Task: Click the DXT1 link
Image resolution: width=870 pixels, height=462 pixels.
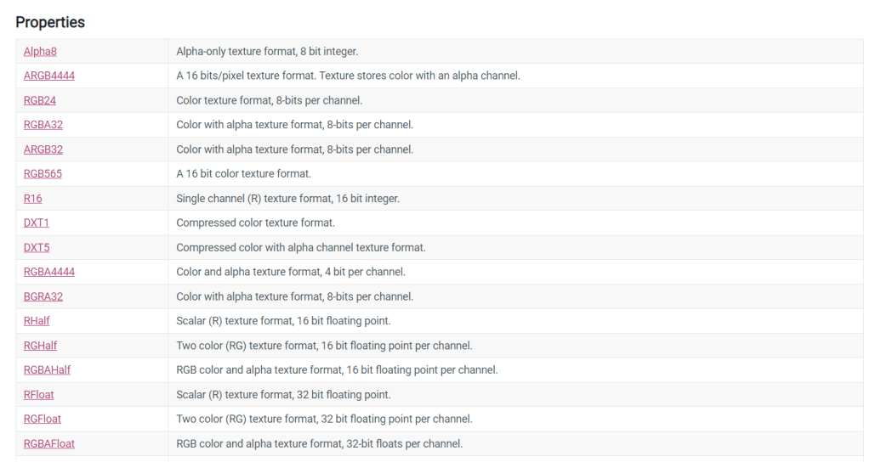Action: coord(37,223)
